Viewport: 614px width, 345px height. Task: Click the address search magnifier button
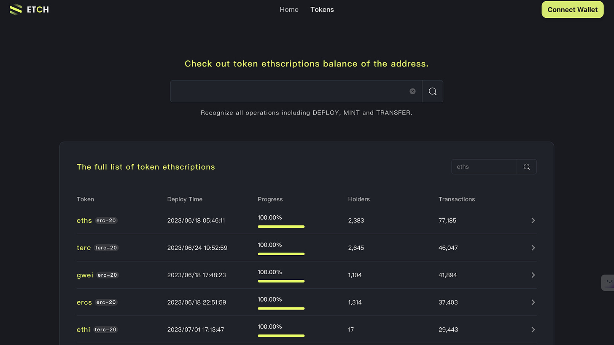433,91
